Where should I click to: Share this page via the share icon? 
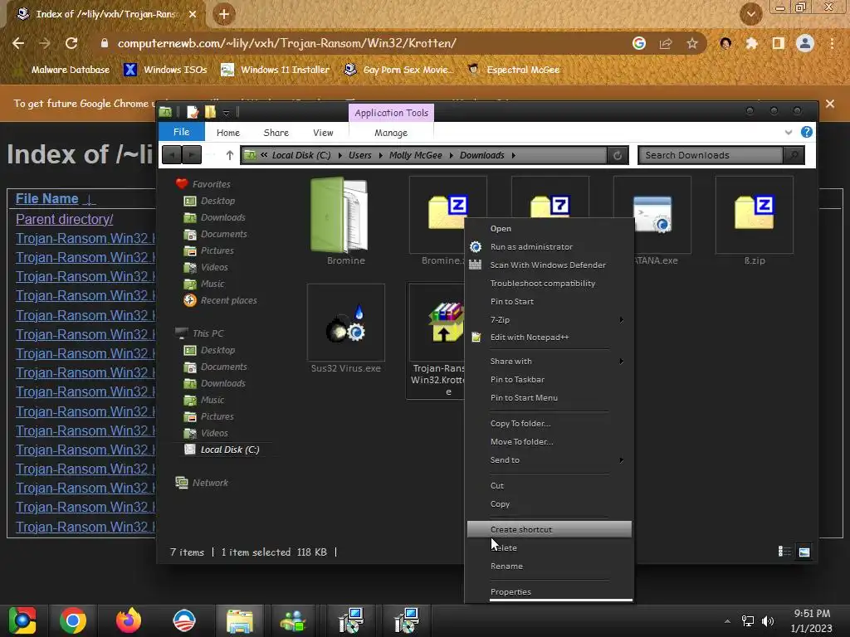point(666,43)
